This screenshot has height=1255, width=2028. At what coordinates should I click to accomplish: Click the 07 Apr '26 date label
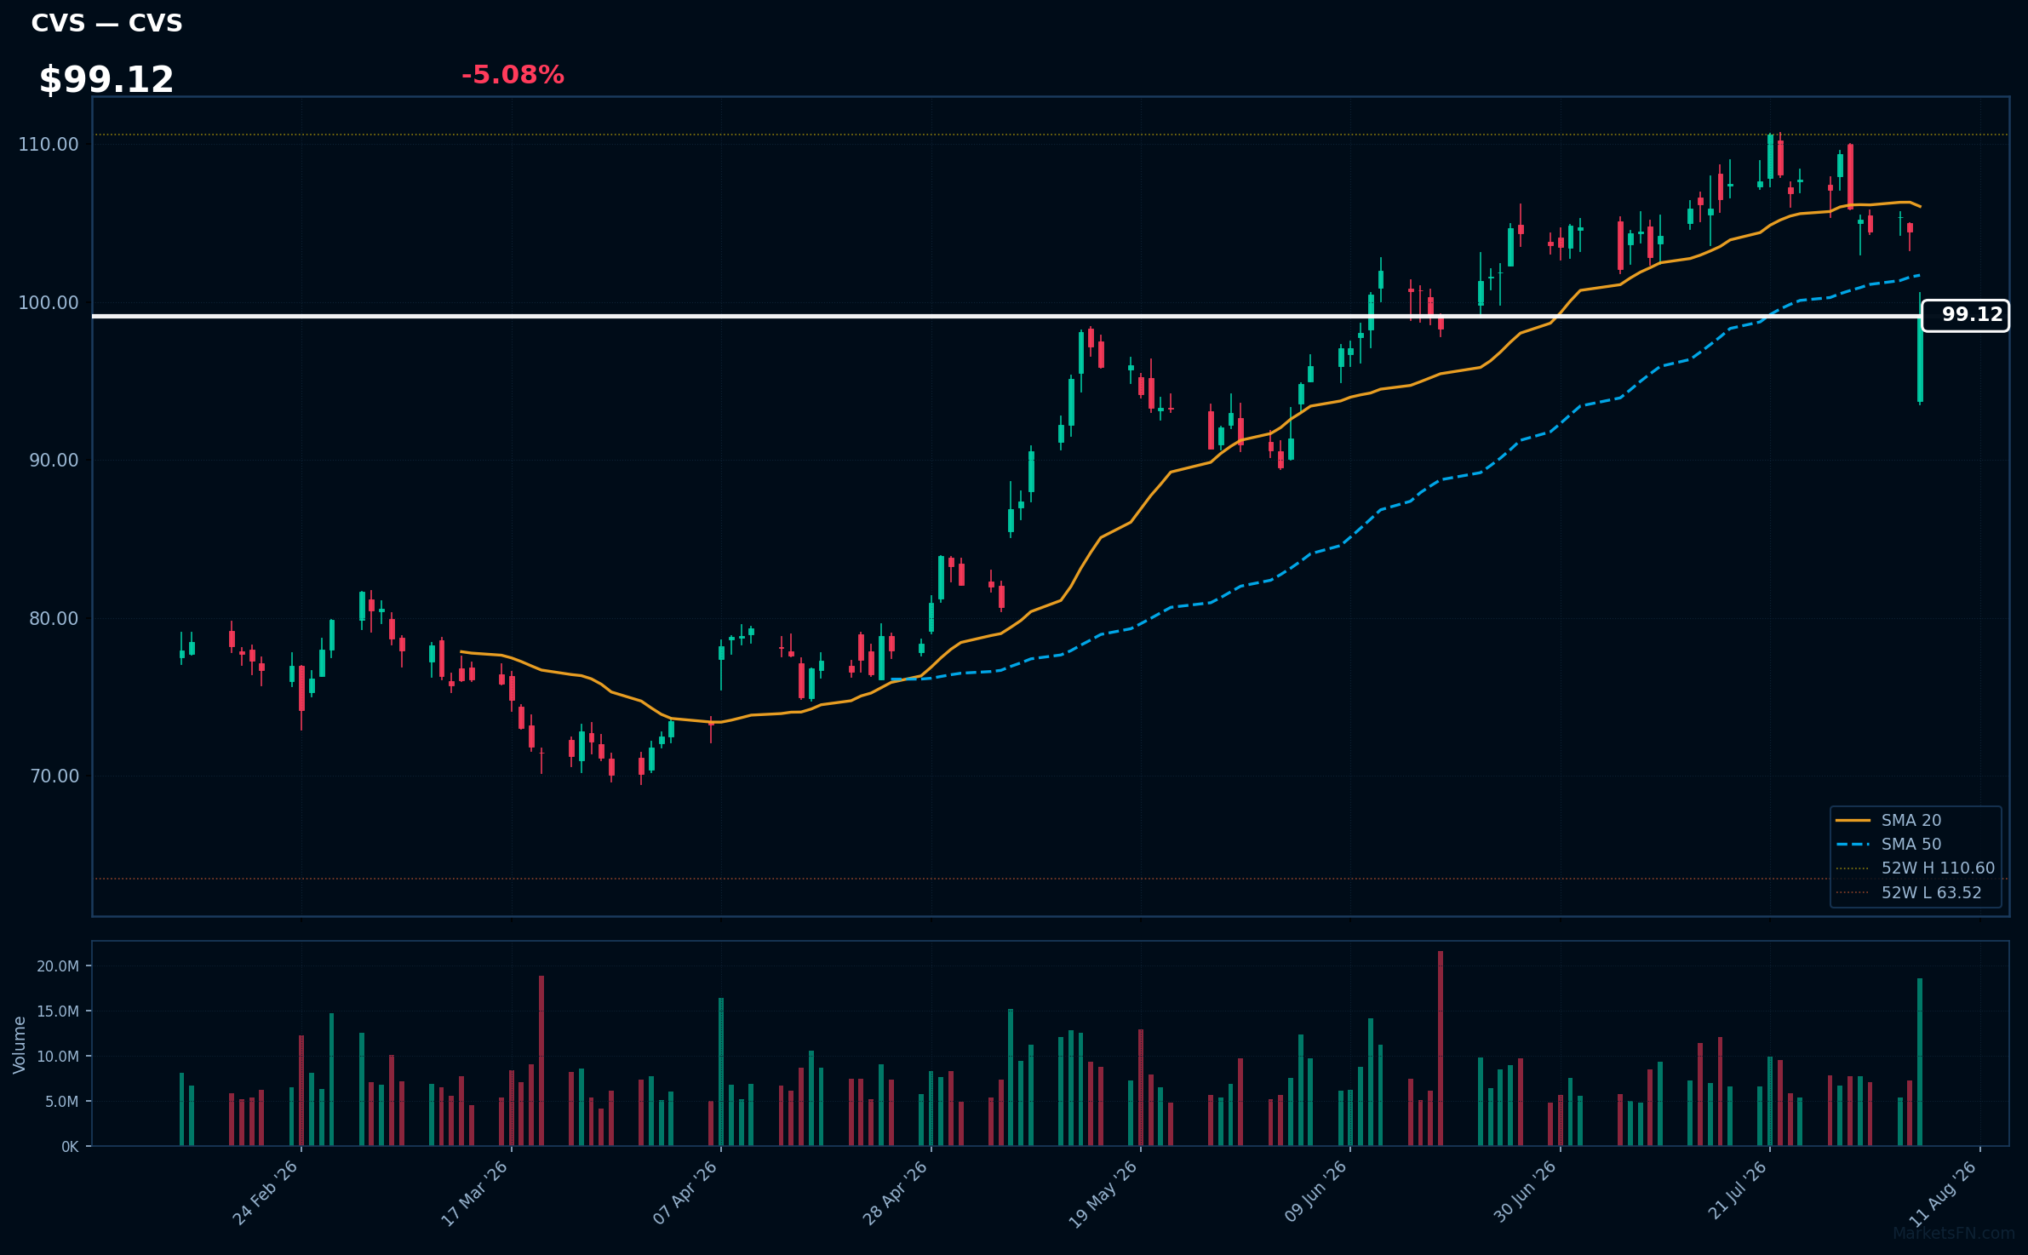(685, 1193)
